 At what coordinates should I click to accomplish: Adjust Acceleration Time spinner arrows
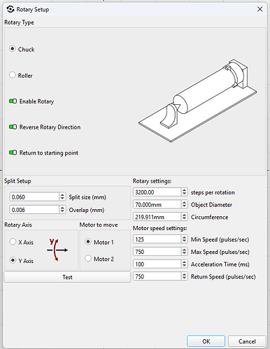(x=184, y=264)
